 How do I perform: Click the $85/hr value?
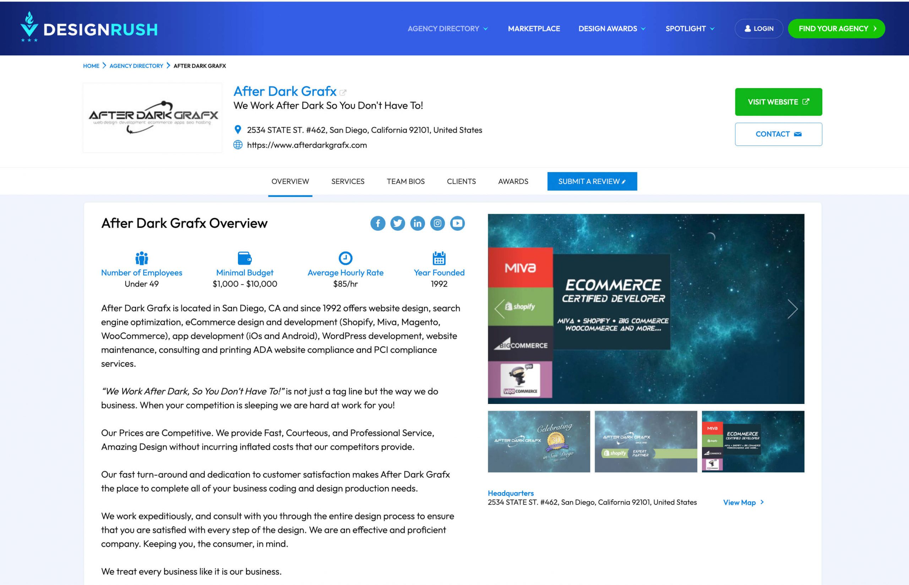tap(345, 284)
